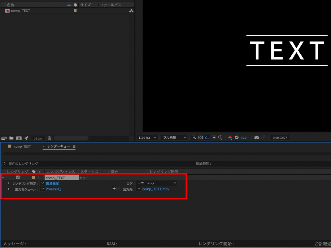Screen dimensions: 331x248
Task: Click the コンポジション名 column header
Action: [60, 172]
